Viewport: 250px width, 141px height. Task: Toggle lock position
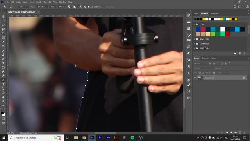click(x=207, y=72)
